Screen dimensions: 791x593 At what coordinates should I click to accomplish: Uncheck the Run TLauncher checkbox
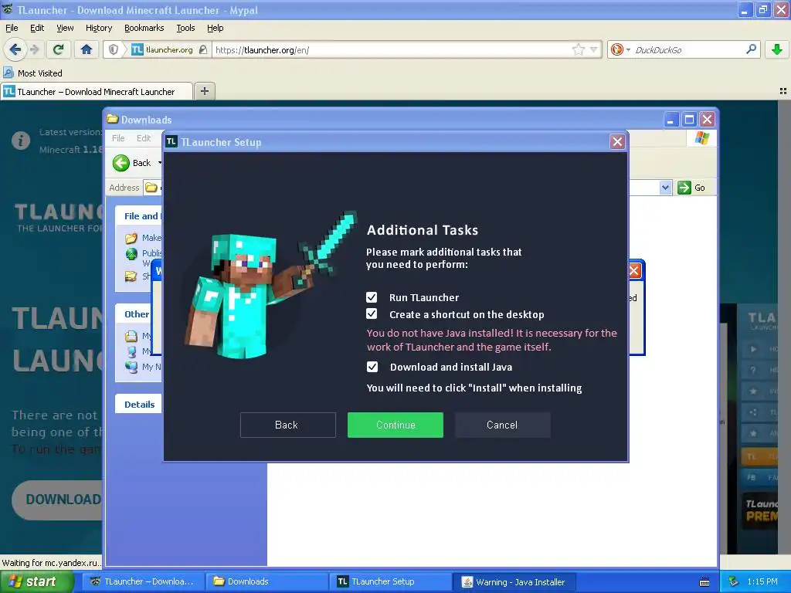372,297
